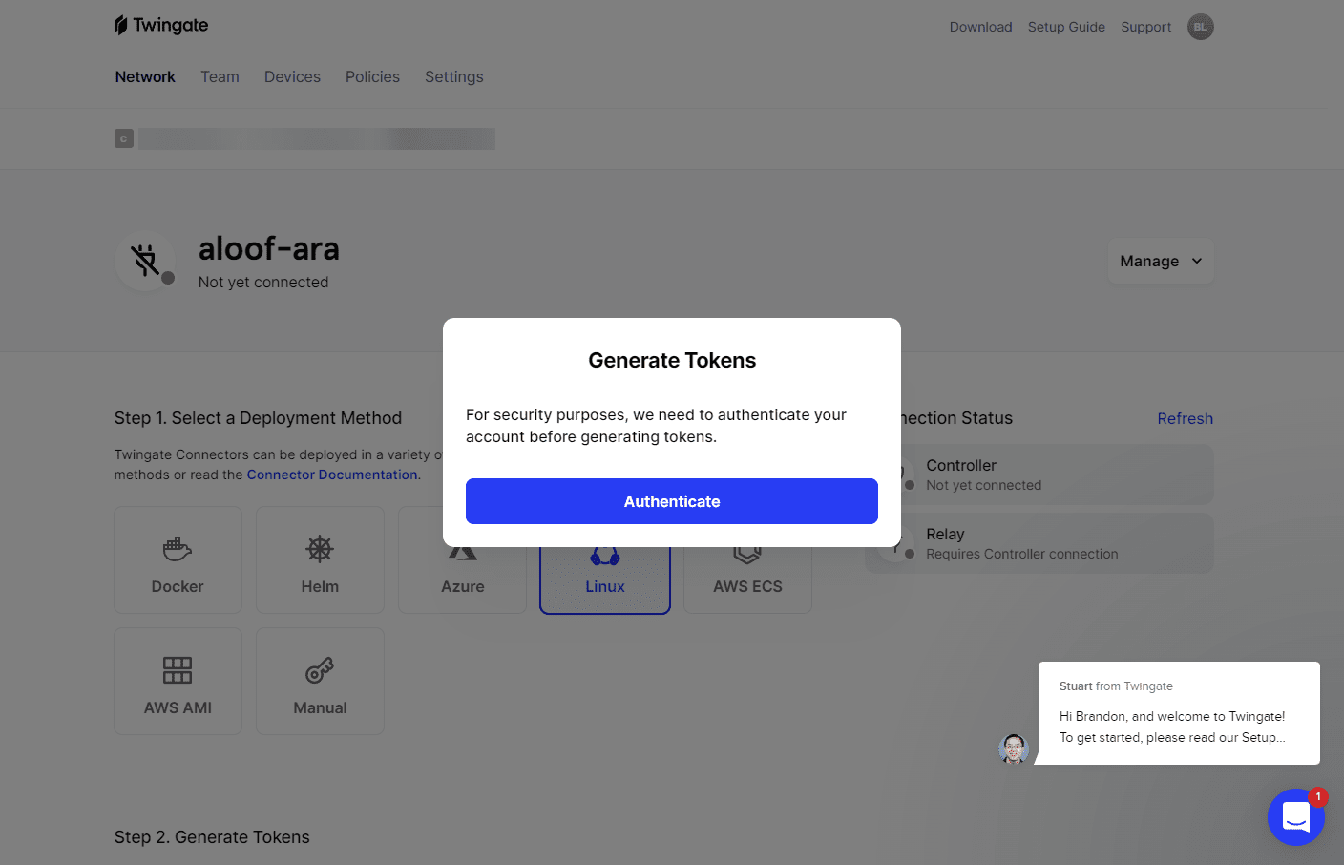
Task: Click Stuart's avatar photo
Action: click(1013, 749)
